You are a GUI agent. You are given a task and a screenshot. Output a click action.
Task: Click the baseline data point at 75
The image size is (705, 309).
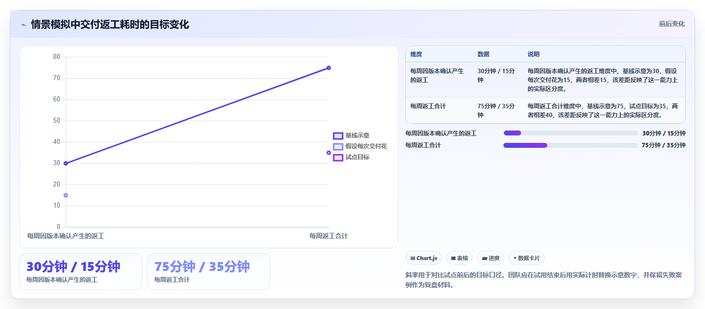[329, 68]
